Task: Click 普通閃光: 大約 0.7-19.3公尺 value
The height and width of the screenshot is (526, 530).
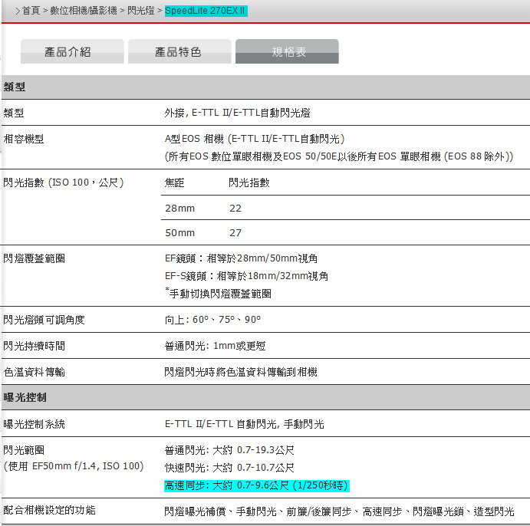Action: [229, 450]
